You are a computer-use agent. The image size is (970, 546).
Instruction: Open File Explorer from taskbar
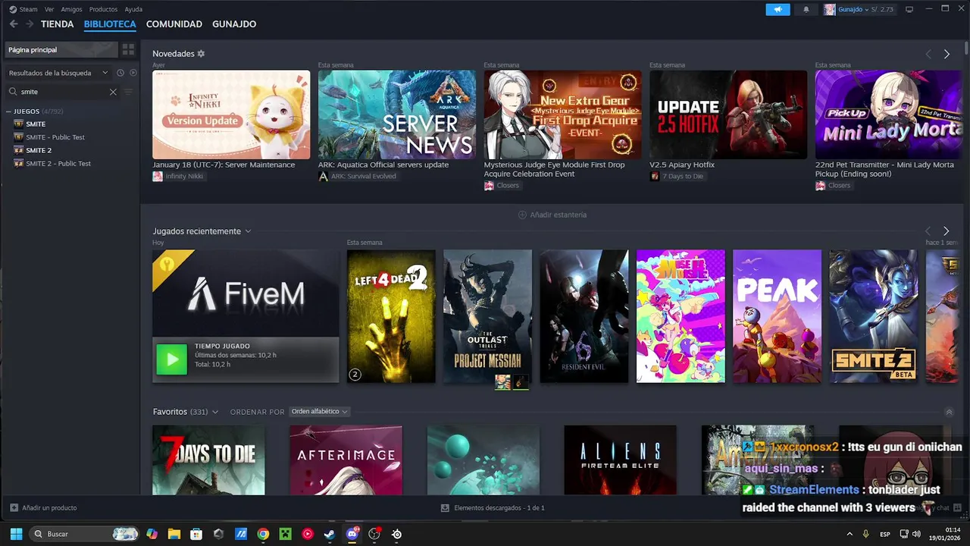point(174,534)
